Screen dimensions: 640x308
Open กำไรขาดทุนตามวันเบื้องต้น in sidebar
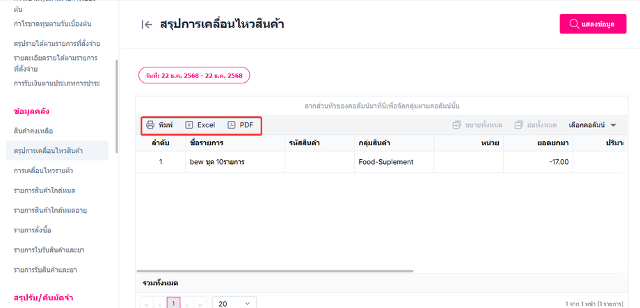pos(52,24)
